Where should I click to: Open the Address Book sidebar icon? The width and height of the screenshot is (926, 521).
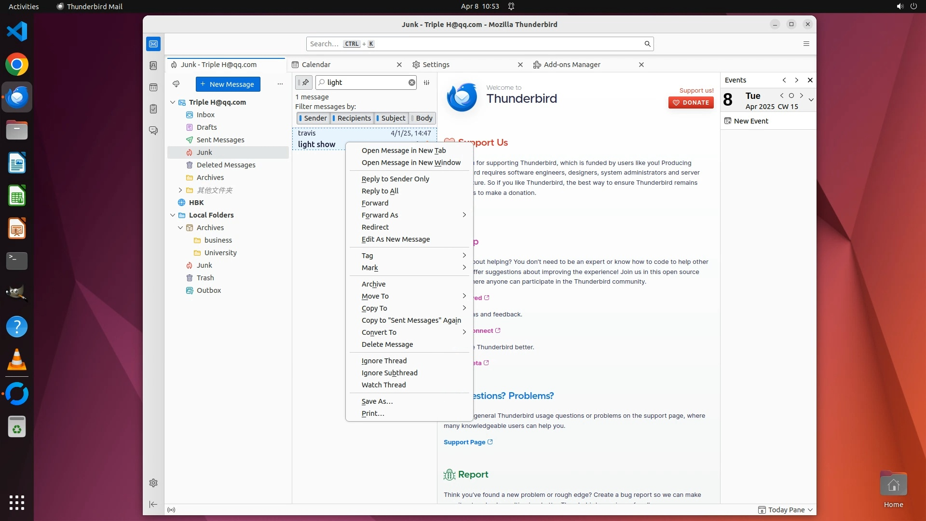coord(153,66)
